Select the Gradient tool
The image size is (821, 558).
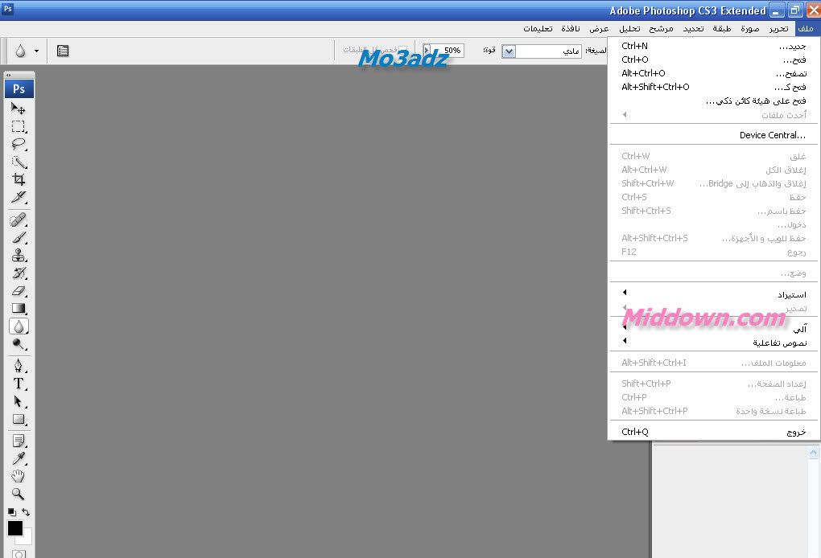click(x=19, y=309)
